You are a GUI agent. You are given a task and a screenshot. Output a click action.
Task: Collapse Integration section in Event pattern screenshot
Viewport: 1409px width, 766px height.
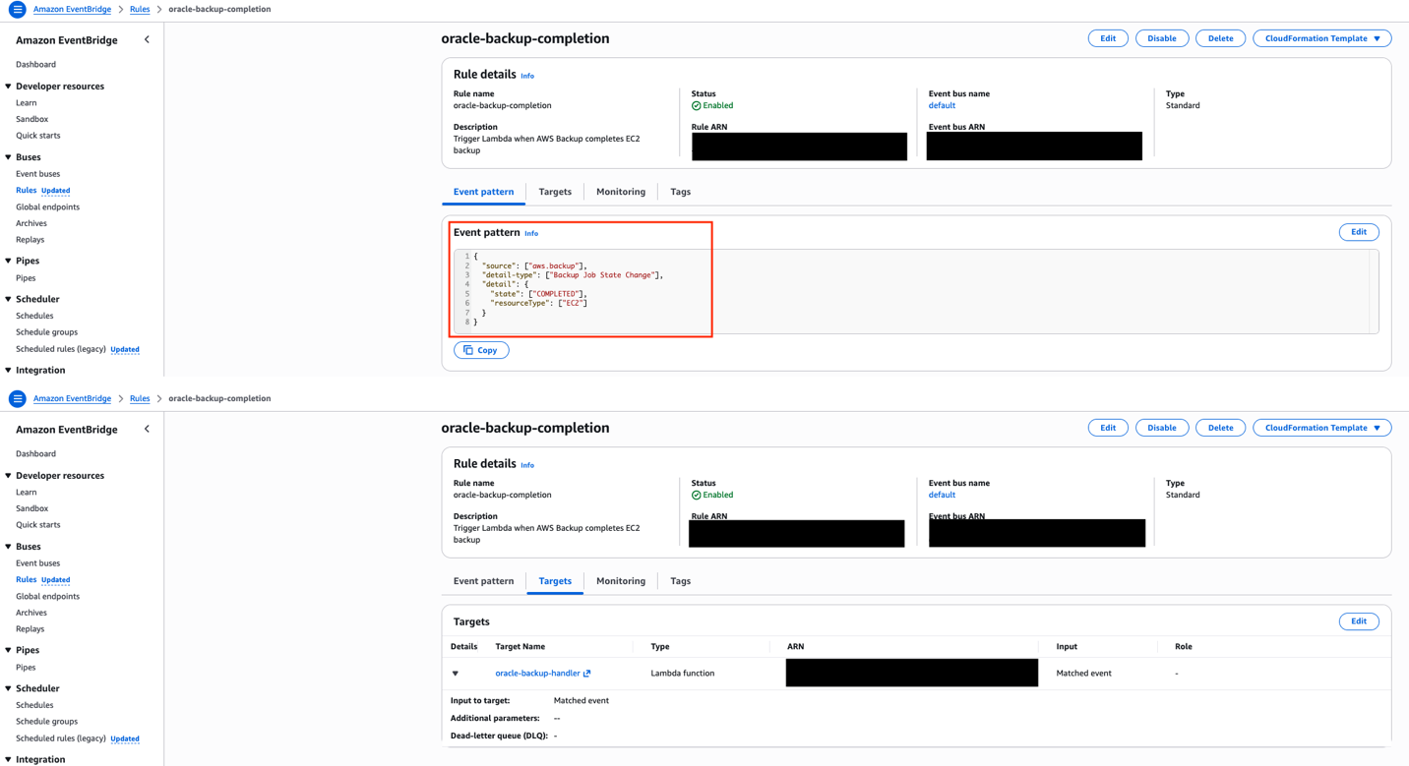pyautogui.click(x=9, y=370)
